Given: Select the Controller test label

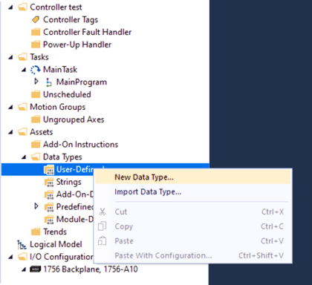Looking at the screenshot, I should (56, 7).
